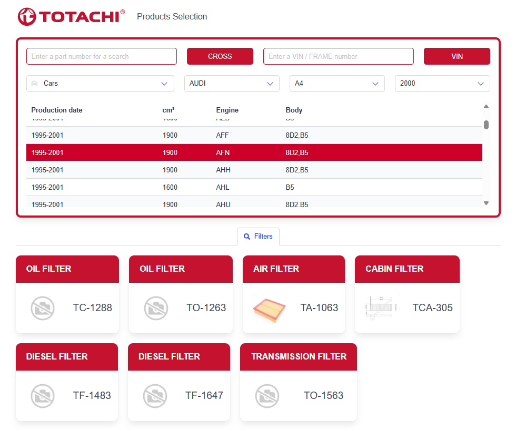Click no-photo icon for TO-1563
516x431 pixels.
tap(267, 396)
